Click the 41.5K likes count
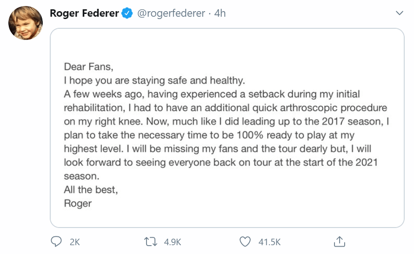 point(269,242)
